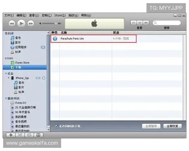
Task: Click Parachute Panic Lite app icon
Action: pyautogui.click(x=55, y=39)
